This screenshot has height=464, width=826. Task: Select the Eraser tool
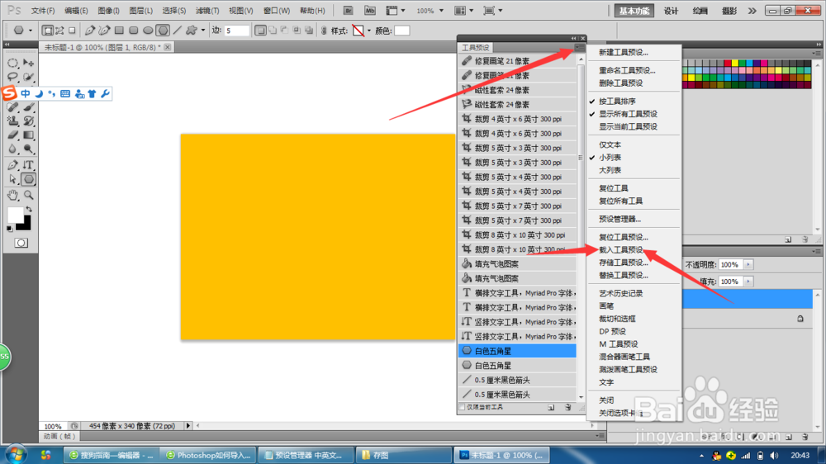(12, 135)
